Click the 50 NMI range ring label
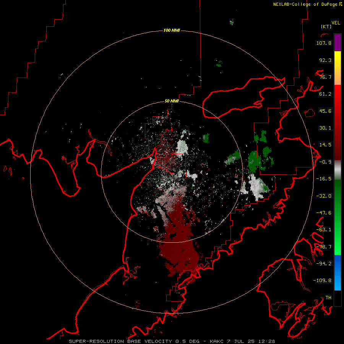The width and height of the screenshot is (344, 344). click(x=172, y=101)
